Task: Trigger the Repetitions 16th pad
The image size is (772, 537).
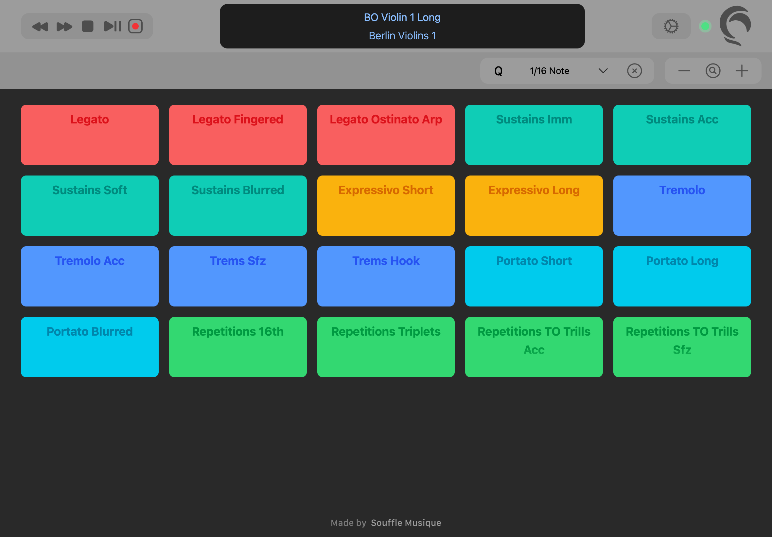Action: tap(238, 347)
